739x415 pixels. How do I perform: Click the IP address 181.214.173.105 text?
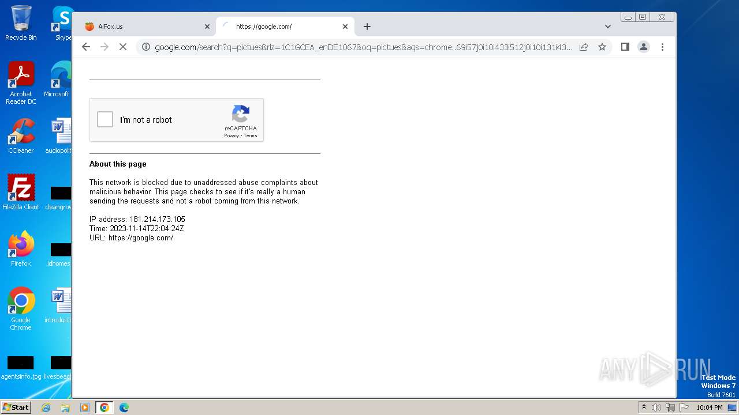tap(137, 220)
